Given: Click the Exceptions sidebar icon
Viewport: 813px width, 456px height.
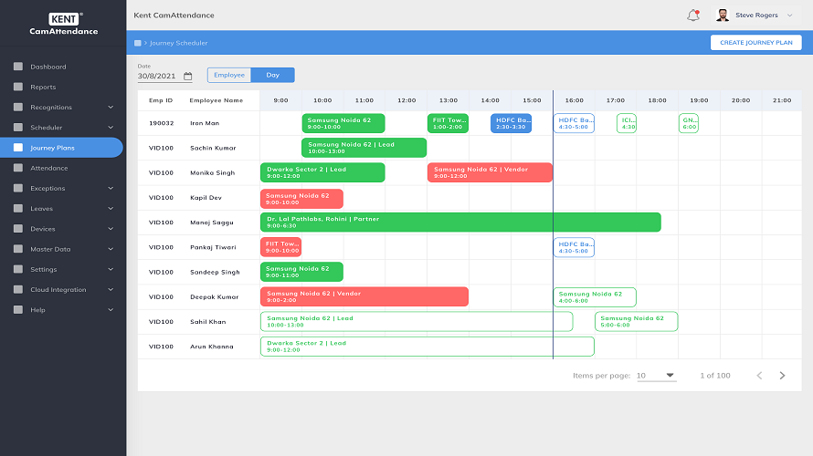Looking at the screenshot, I should [18, 188].
